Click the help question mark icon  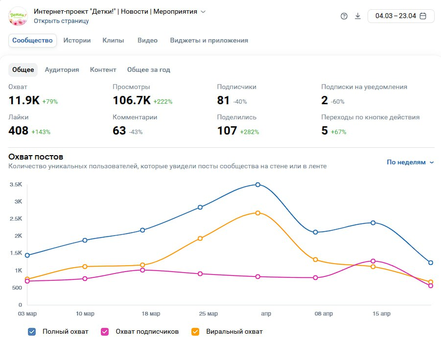point(344,16)
